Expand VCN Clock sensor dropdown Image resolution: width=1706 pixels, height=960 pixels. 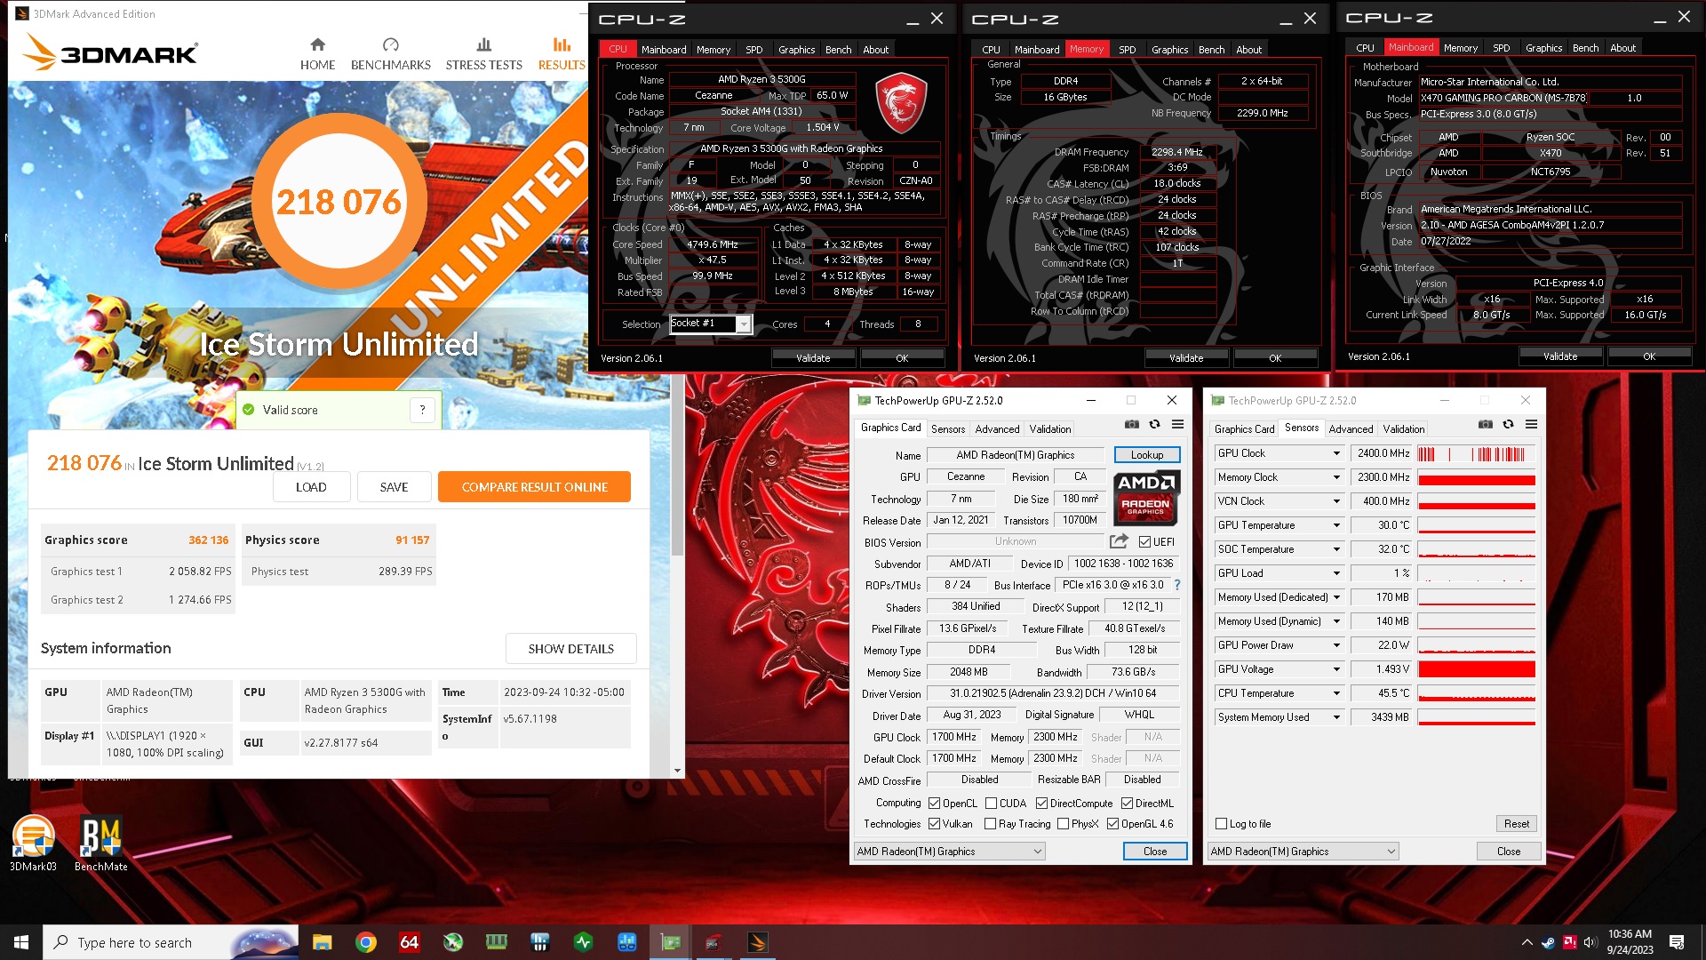point(1335,501)
